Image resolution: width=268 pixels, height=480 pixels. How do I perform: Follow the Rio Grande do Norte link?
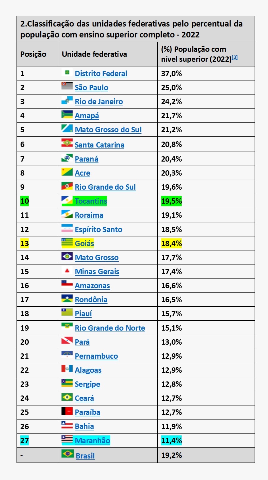pos(110,328)
